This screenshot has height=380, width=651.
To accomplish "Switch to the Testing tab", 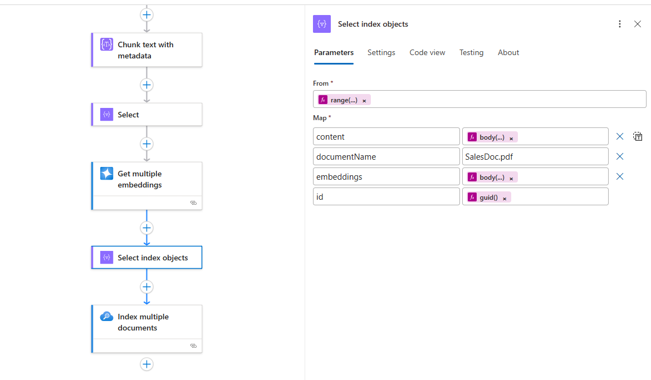I will (x=471, y=52).
